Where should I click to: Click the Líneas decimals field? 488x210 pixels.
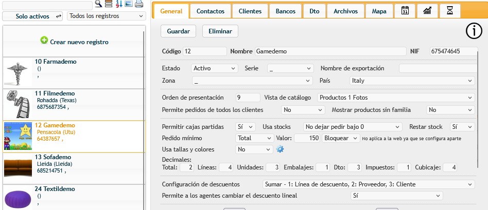tap(226, 167)
